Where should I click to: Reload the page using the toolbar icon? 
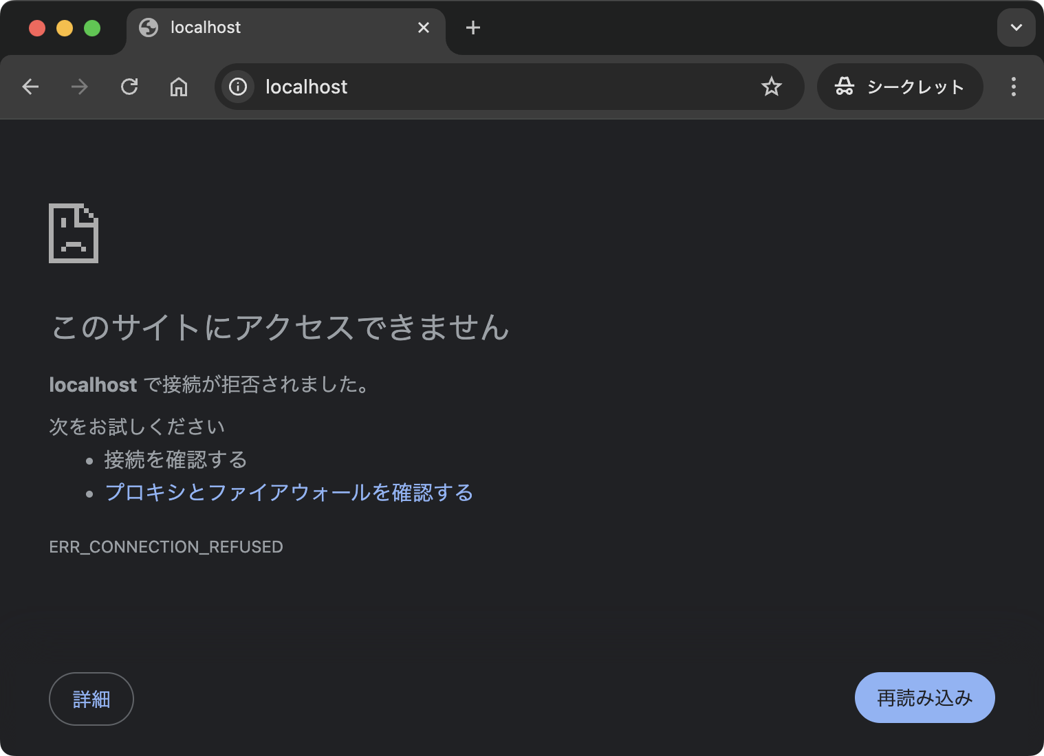point(129,87)
